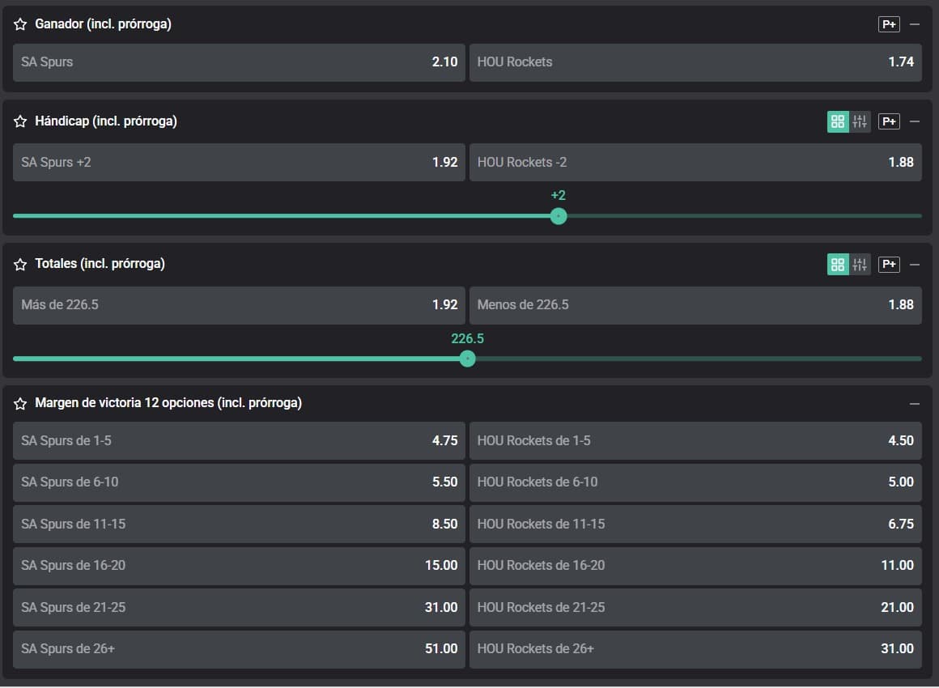Select HOU Rockets -2 handicap odds
This screenshot has width=939, height=688.
(695, 163)
